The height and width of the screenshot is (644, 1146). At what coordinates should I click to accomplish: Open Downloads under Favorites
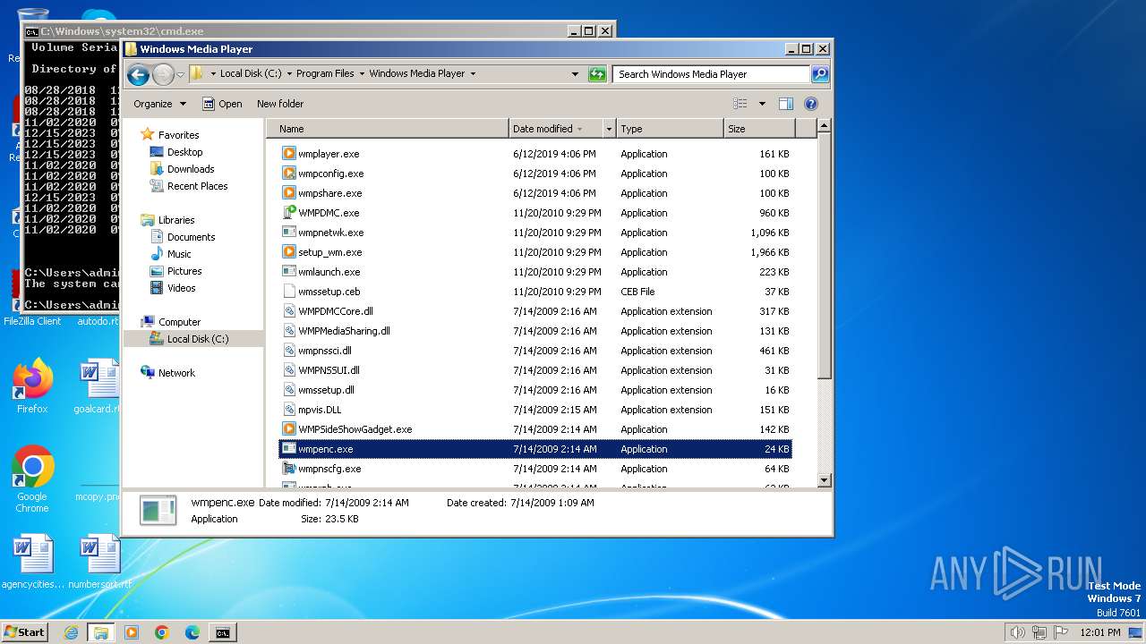point(191,169)
